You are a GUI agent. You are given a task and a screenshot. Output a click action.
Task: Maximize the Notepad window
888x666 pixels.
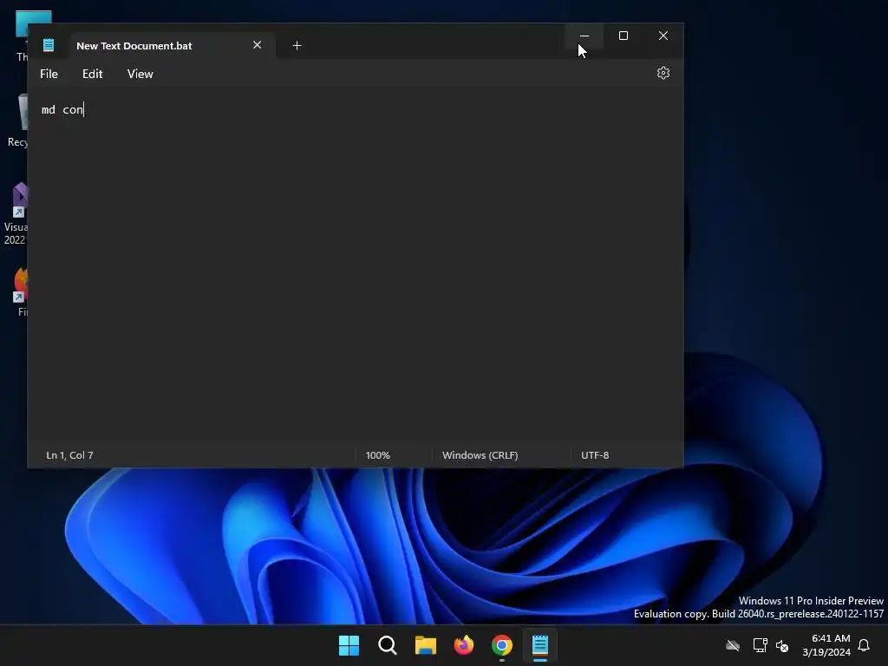pyautogui.click(x=624, y=36)
